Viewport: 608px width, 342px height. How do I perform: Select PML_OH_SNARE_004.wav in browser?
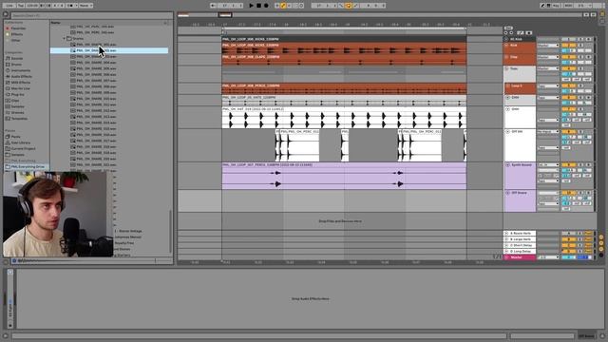tap(96, 63)
